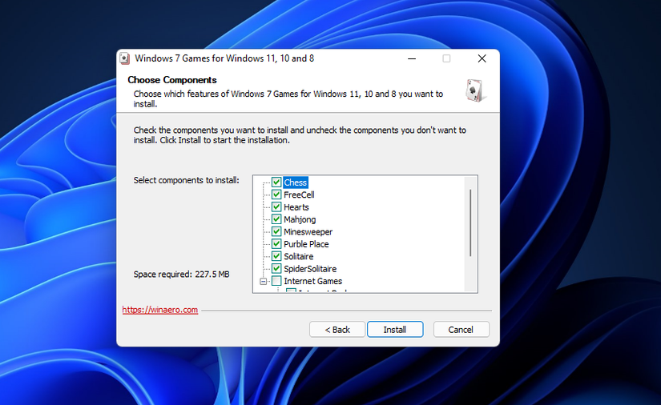Click the Install button
This screenshot has height=405, width=661.
pyautogui.click(x=395, y=329)
